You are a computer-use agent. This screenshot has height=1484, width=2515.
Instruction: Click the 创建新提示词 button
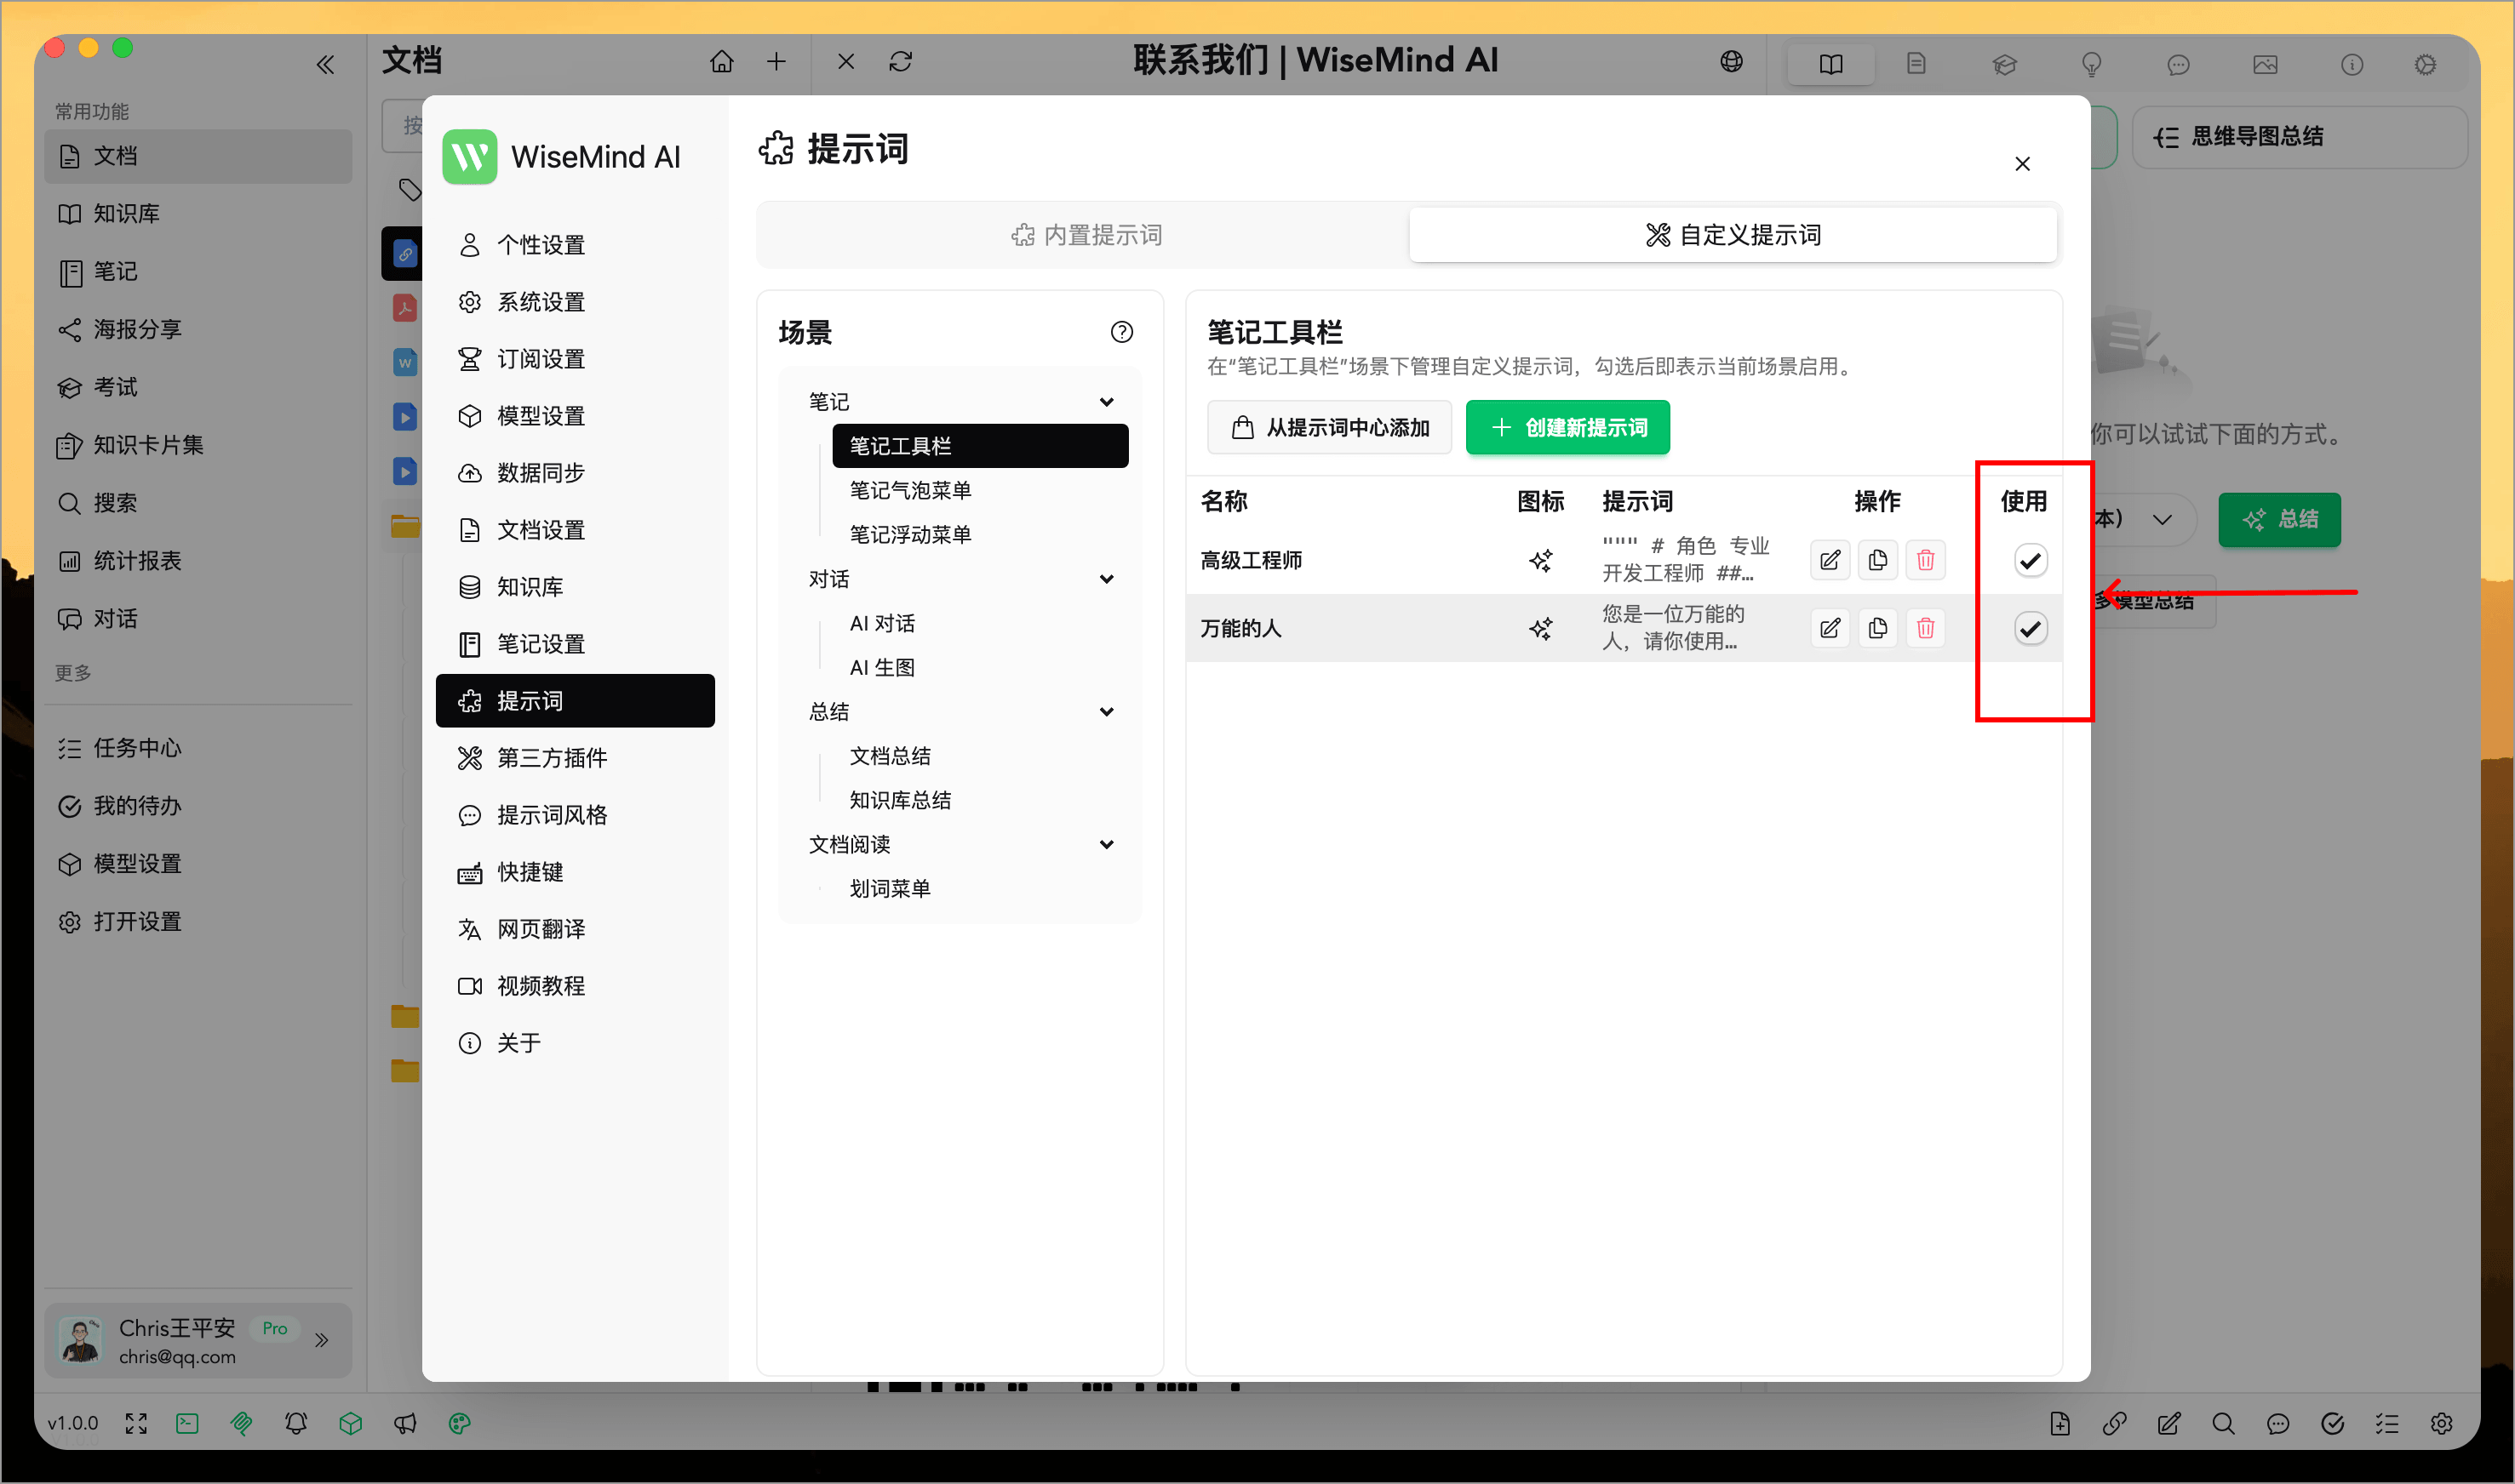tap(1567, 427)
